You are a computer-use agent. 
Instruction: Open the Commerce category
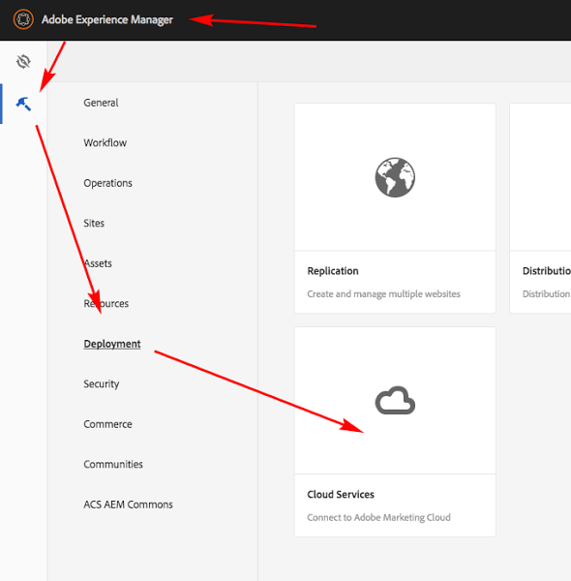tap(107, 424)
